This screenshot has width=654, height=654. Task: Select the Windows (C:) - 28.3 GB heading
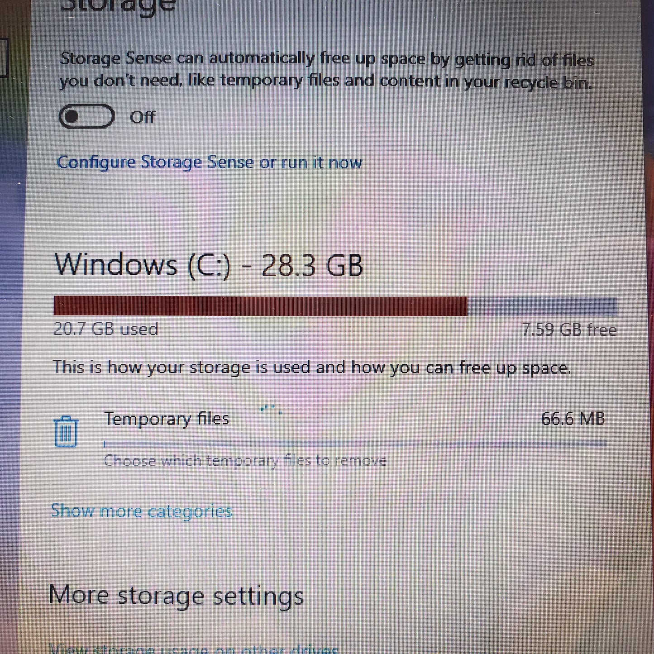pyautogui.click(x=209, y=265)
